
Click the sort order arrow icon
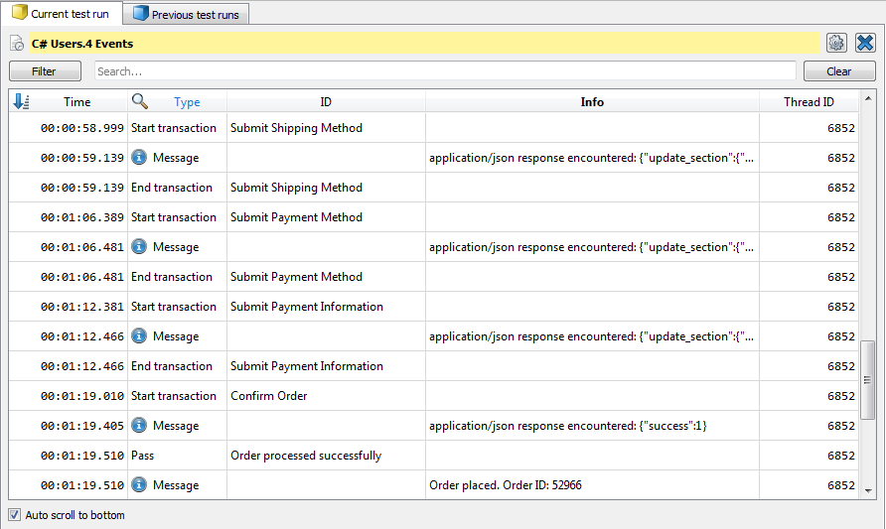pyautogui.click(x=20, y=101)
